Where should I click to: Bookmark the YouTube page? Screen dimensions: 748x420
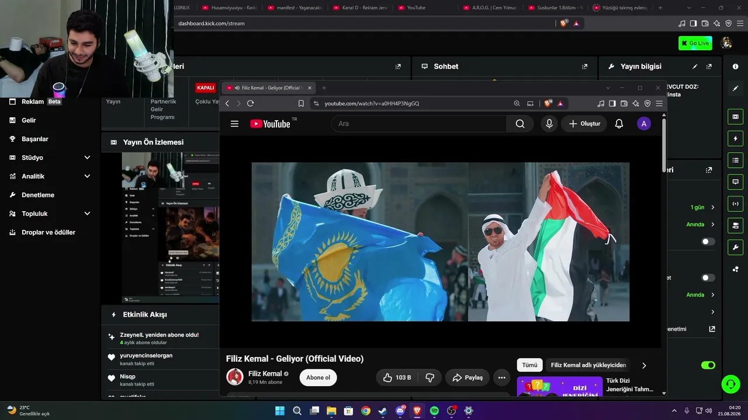[x=301, y=103]
